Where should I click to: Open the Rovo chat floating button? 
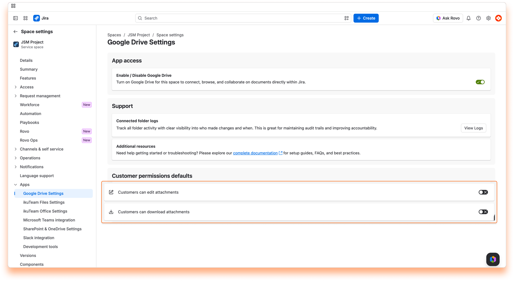(493, 259)
